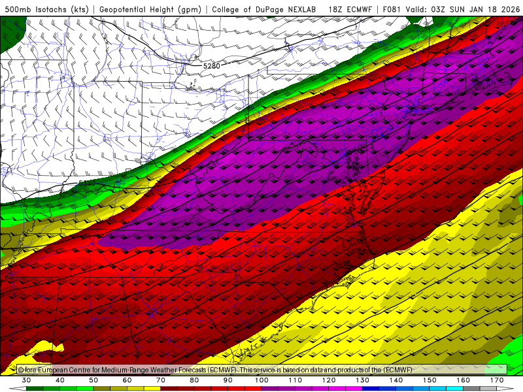Click the 60 value on the color scale

[127, 380]
